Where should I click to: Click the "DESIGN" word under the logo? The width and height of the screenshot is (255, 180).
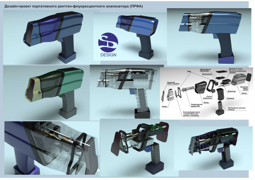click(108, 55)
